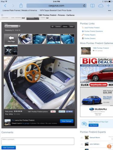Open the Safari share sheet icon
This screenshot has width=113, height=150.
[21, 5]
